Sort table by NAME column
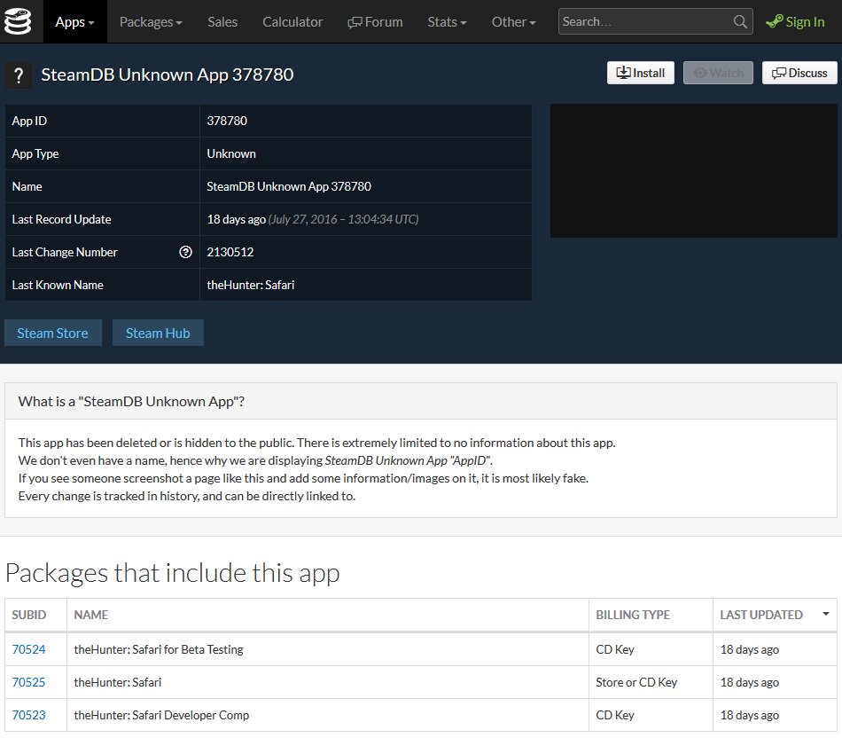 click(x=328, y=615)
